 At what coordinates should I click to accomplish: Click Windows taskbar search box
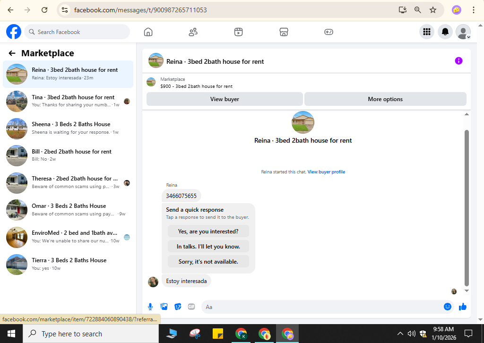coord(91,334)
